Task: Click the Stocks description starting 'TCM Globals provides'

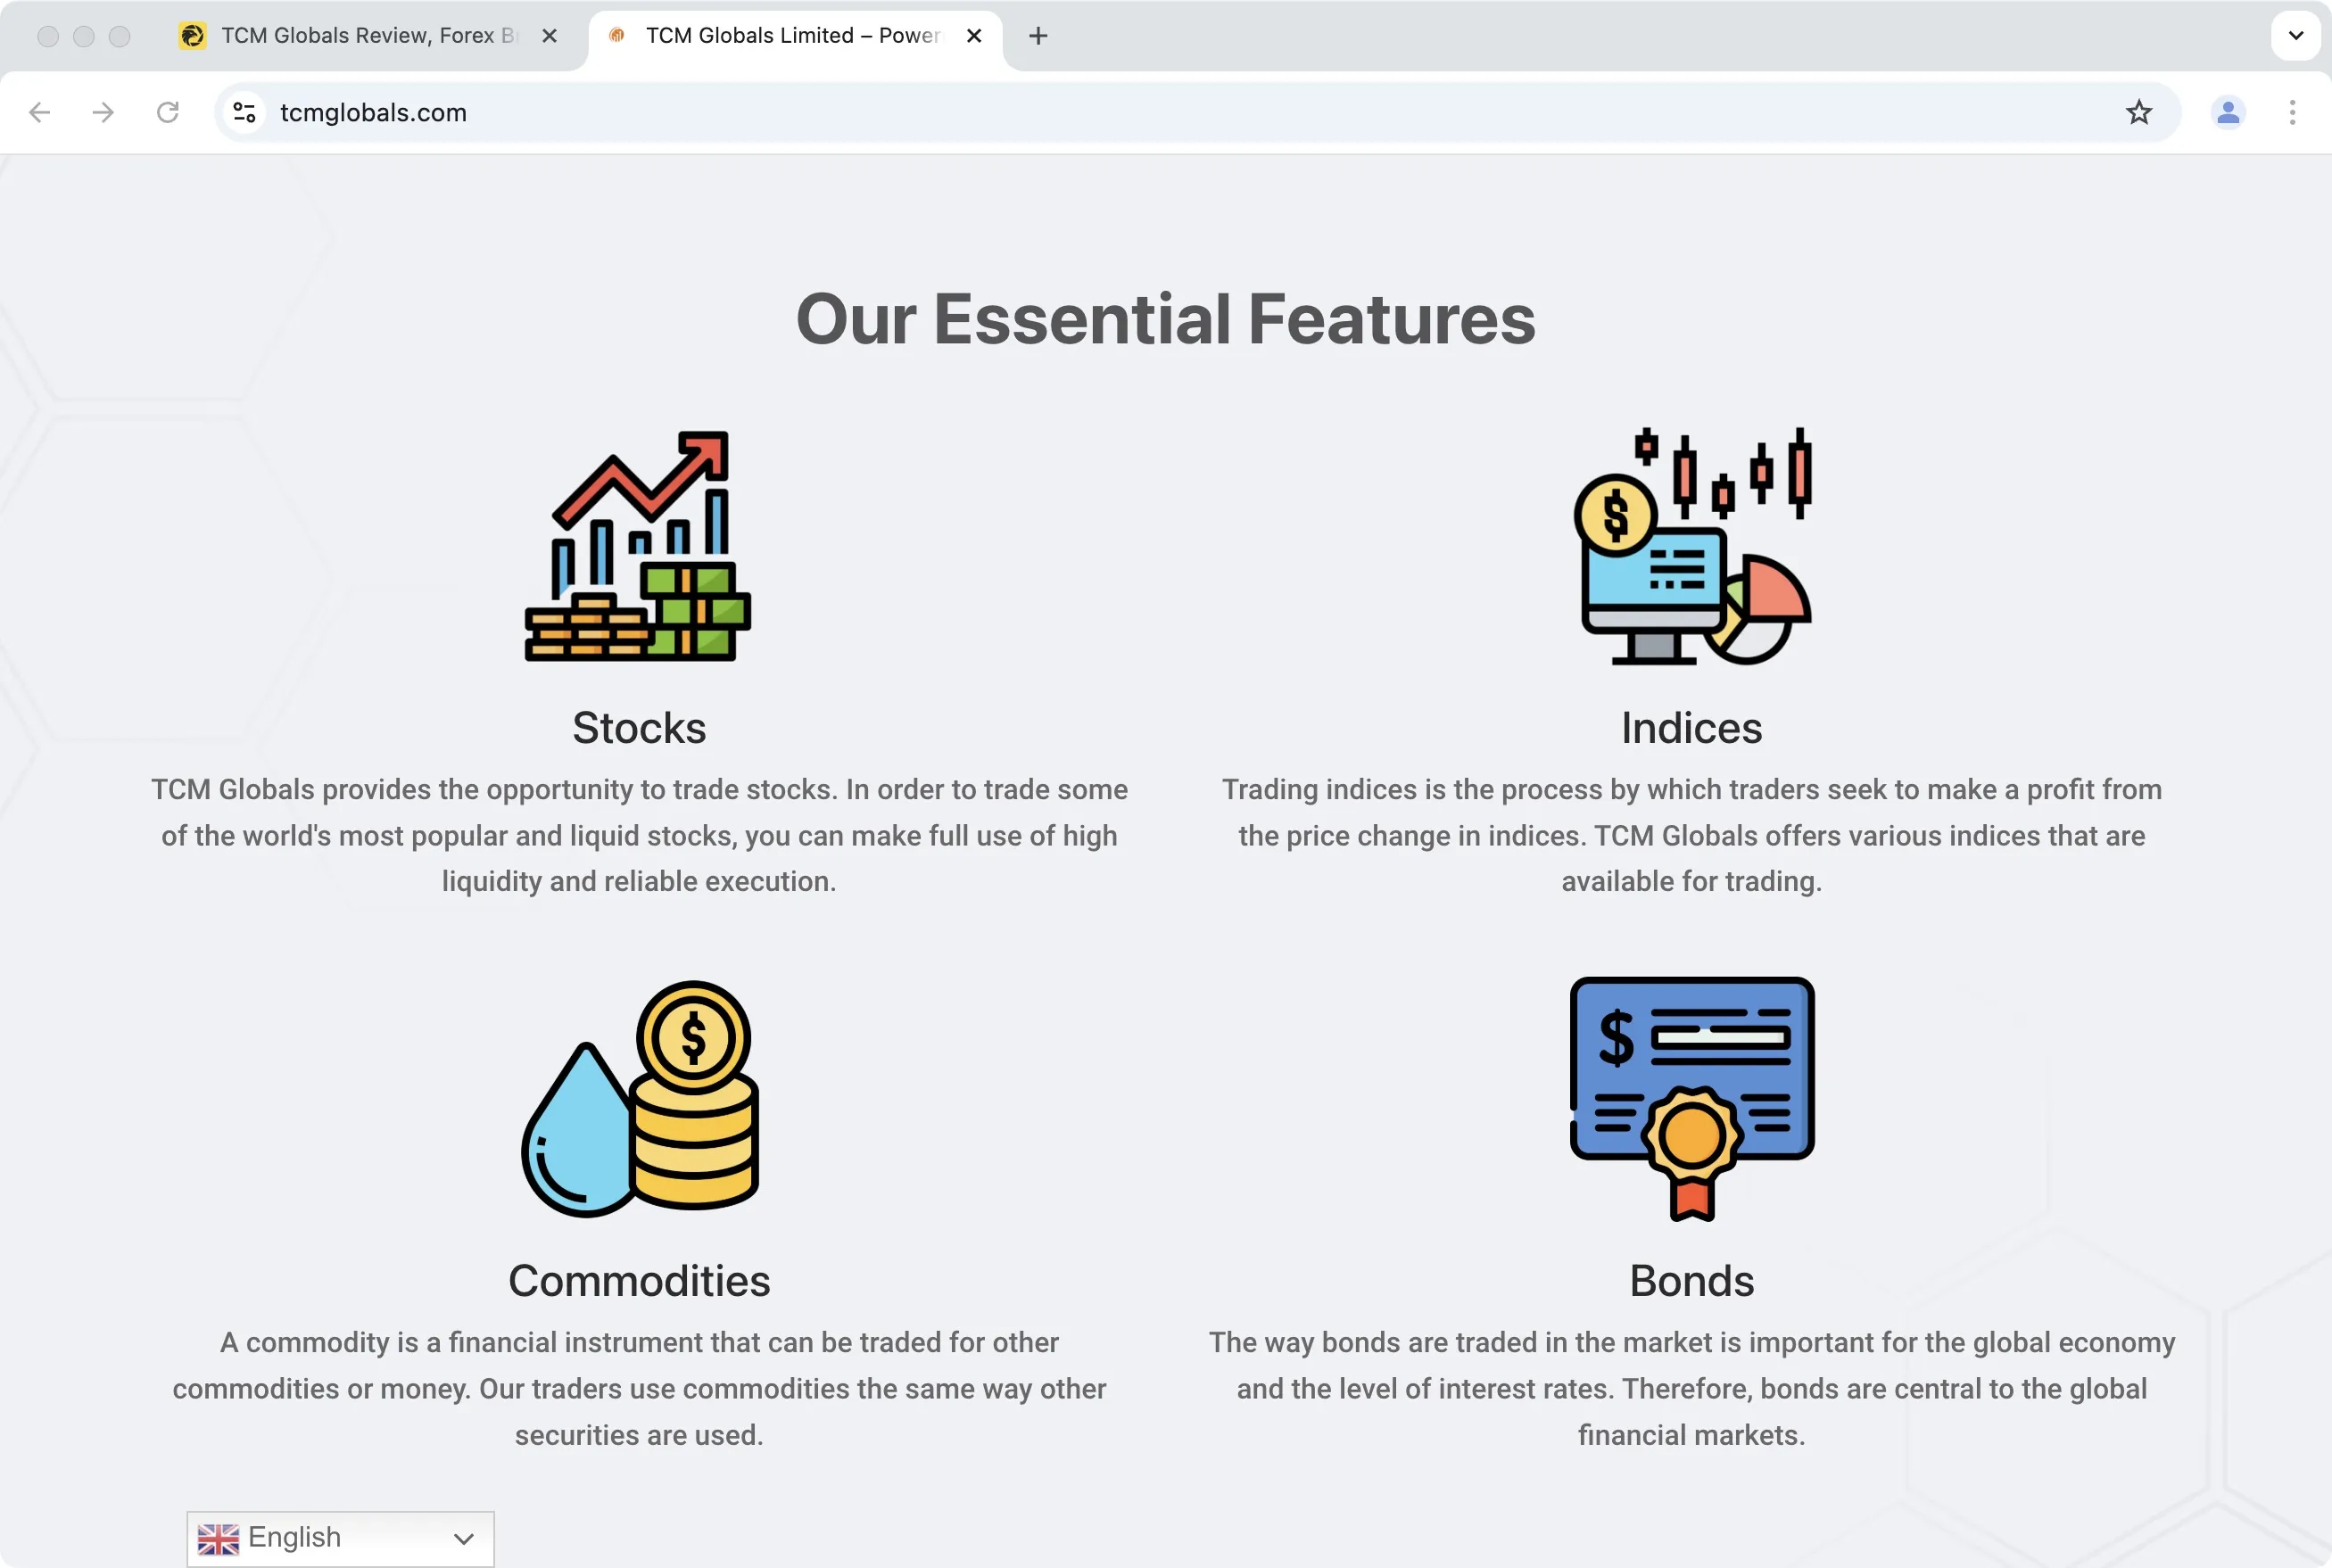Action: click(x=639, y=836)
